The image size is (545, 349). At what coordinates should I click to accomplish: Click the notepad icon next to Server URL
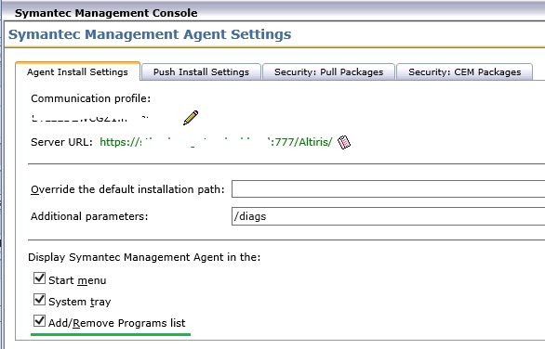point(344,142)
